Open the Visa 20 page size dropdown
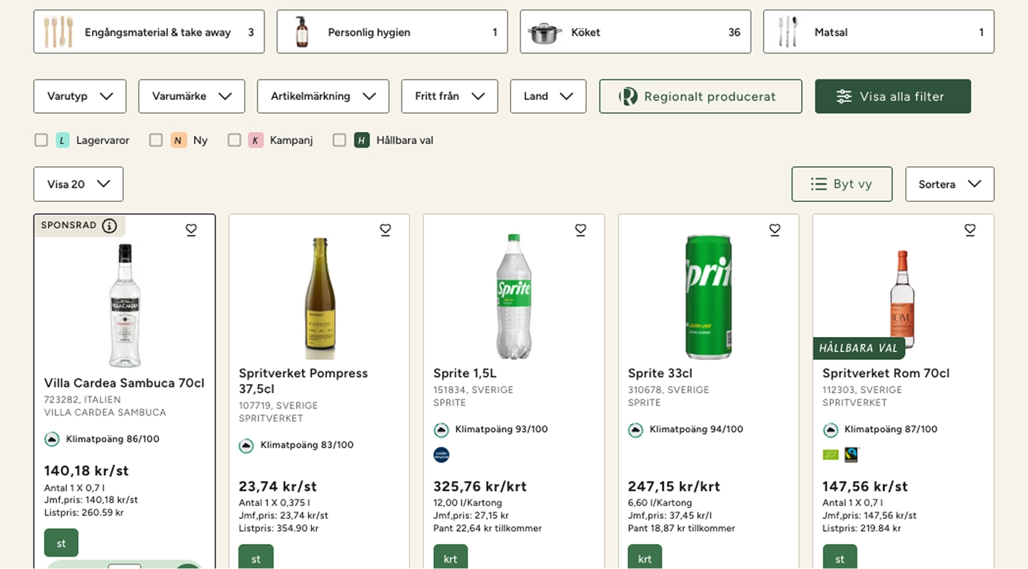 pos(79,184)
